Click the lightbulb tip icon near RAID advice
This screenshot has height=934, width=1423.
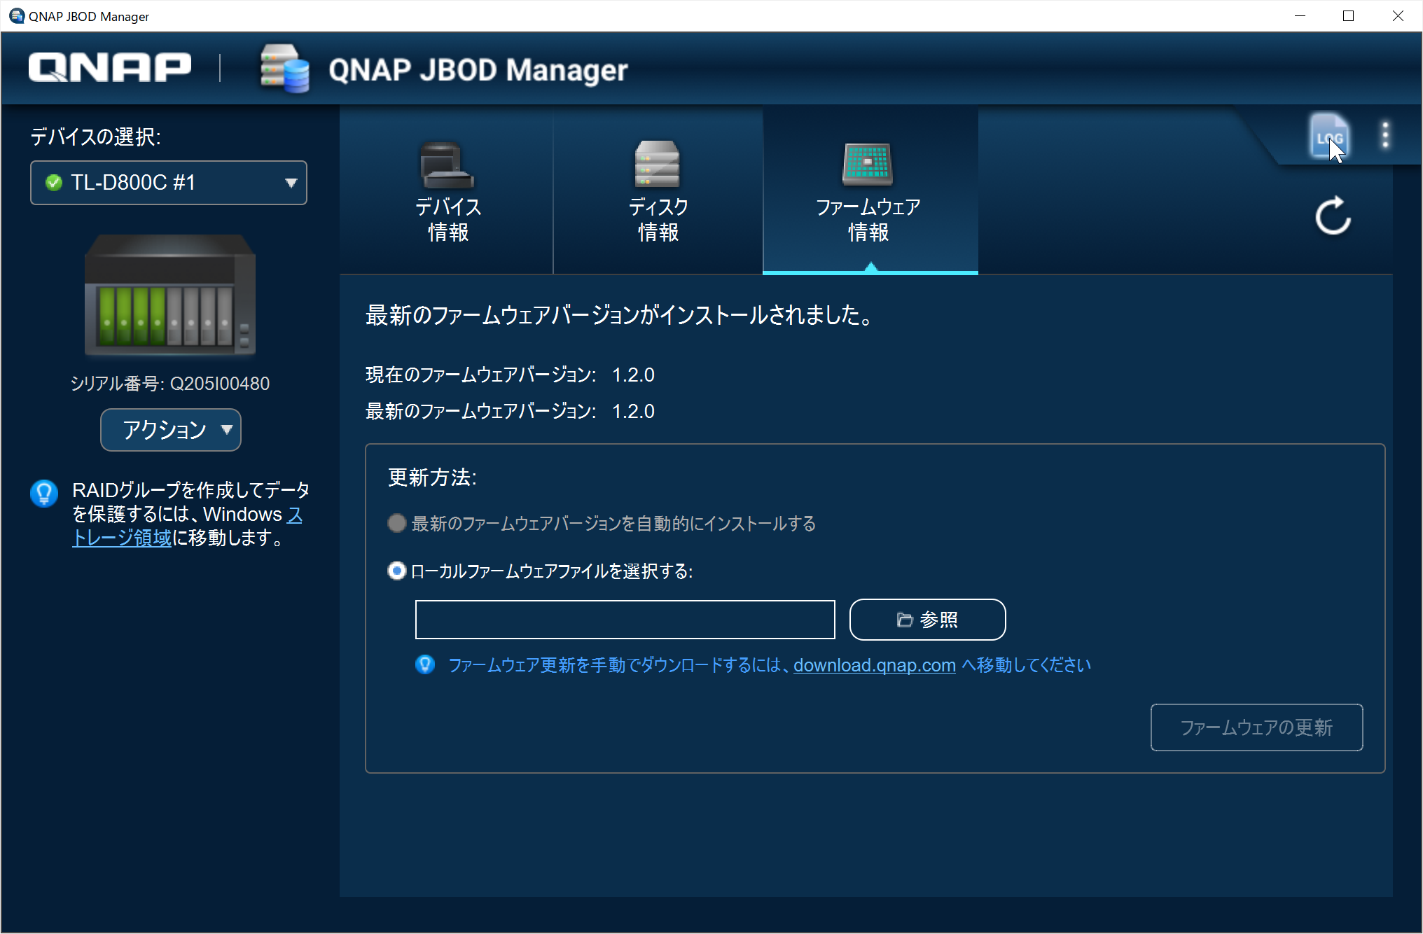coord(44,493)
